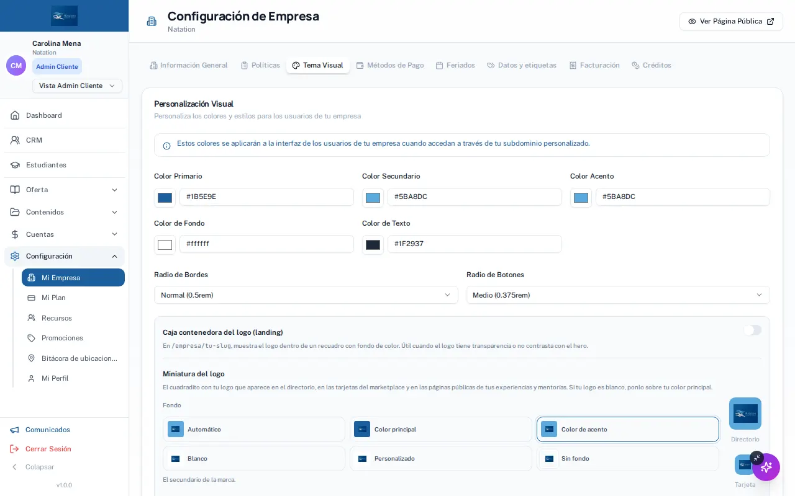Screen dimensions: 795x496
Task: Click the Estudiantes graduation cap icon
Action: [x=15, y=165]
